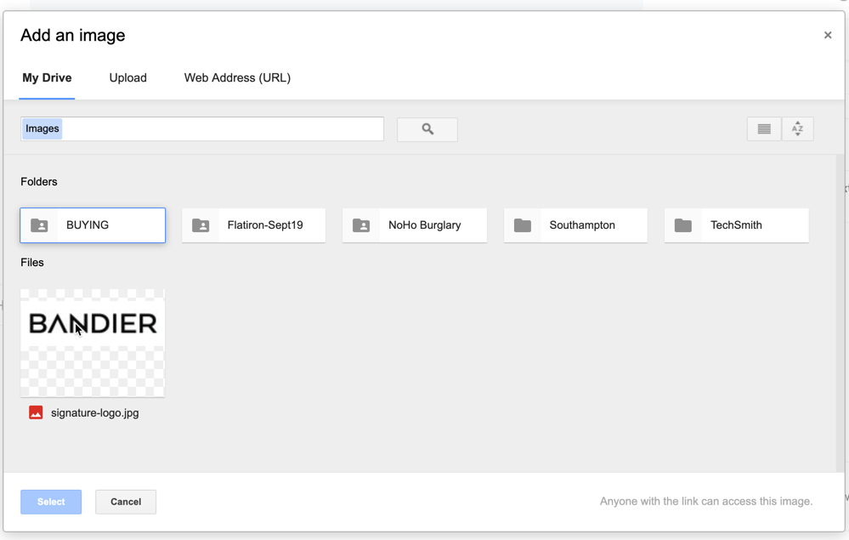849x540 pixels.
Task: Click the blue Select button
Action: (51, 502)
